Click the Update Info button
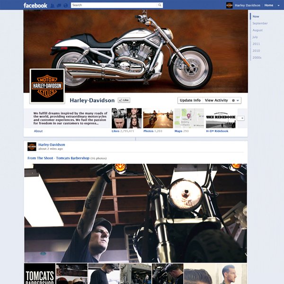Screen dimensions: 284x284 coord(190,100)
